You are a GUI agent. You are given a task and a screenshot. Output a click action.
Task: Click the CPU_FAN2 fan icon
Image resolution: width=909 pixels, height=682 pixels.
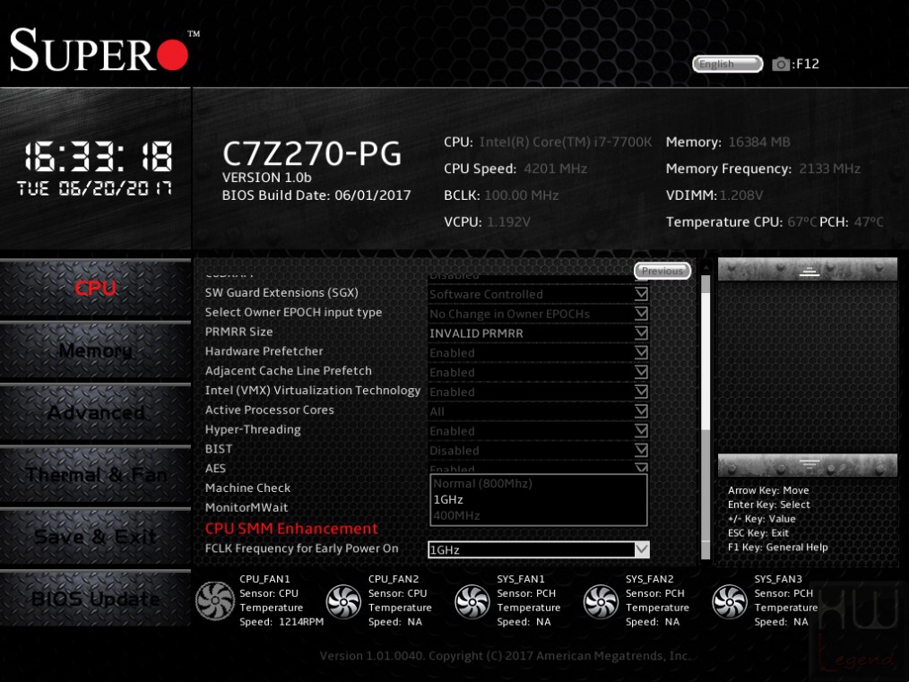click(343, 600)
